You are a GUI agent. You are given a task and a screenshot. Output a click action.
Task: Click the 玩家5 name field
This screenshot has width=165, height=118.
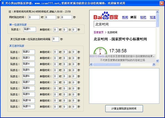coord(29,70)
